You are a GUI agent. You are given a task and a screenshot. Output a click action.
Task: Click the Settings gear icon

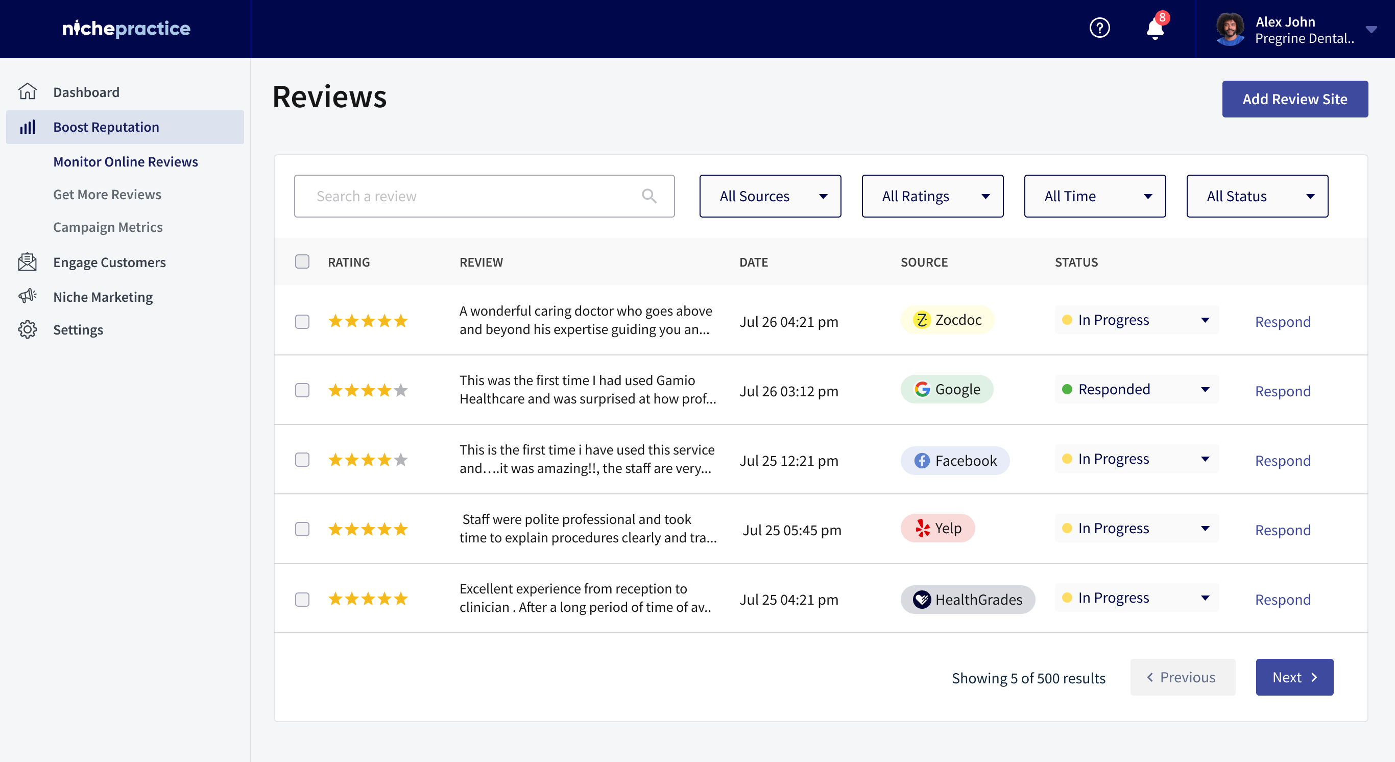pos(27,330)
